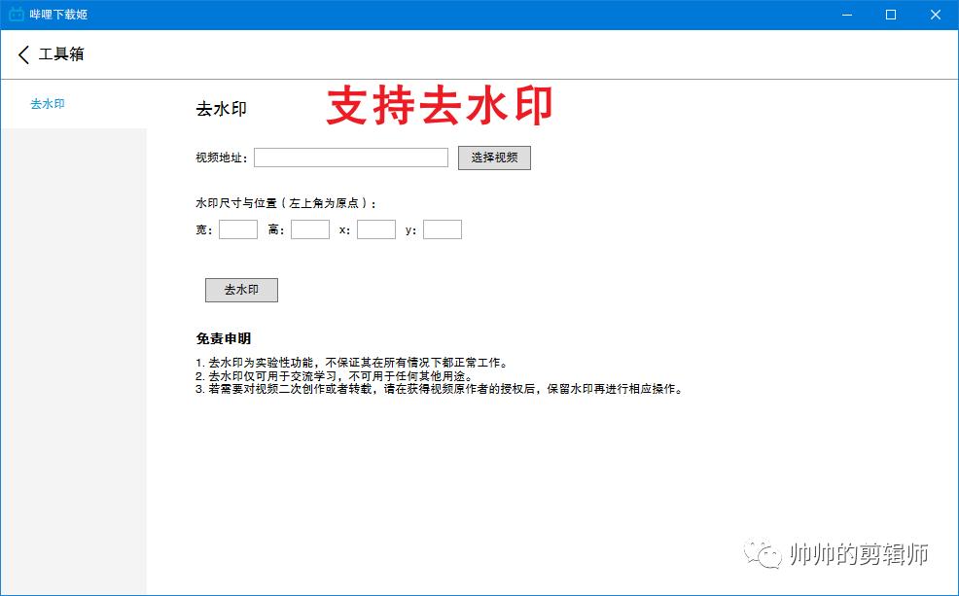Image resolution: width=959 pixels, height=596 pixels.
Task: Minimize the 哔哩下载姬 window
Action: click(847, 15)
